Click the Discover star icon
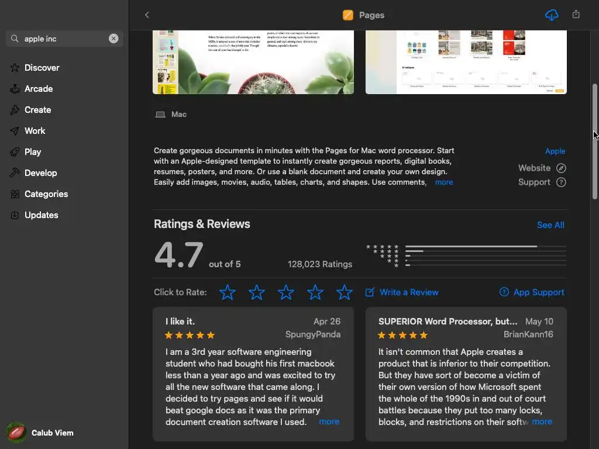 point(15,68)
